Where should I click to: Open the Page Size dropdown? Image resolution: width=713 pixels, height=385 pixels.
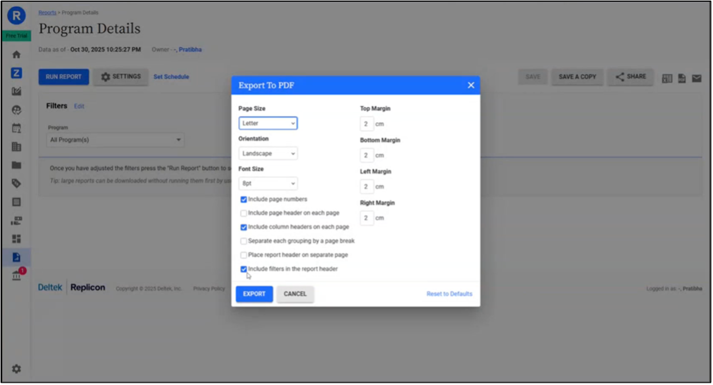tap(268, 123)
